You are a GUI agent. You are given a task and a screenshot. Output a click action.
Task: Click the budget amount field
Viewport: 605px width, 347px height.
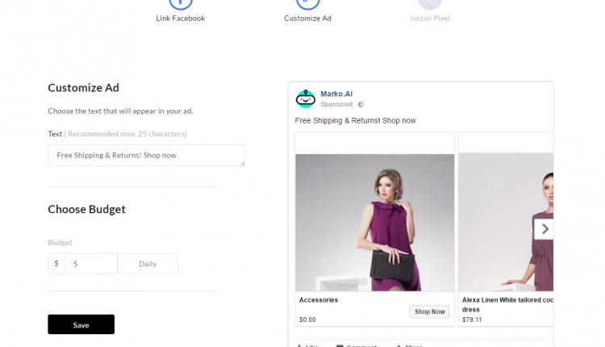[91, 264]
